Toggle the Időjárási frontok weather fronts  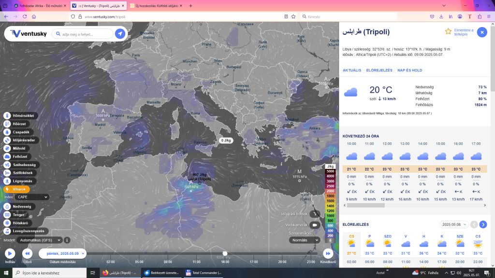pyautogui.click(x=315, y=214)
